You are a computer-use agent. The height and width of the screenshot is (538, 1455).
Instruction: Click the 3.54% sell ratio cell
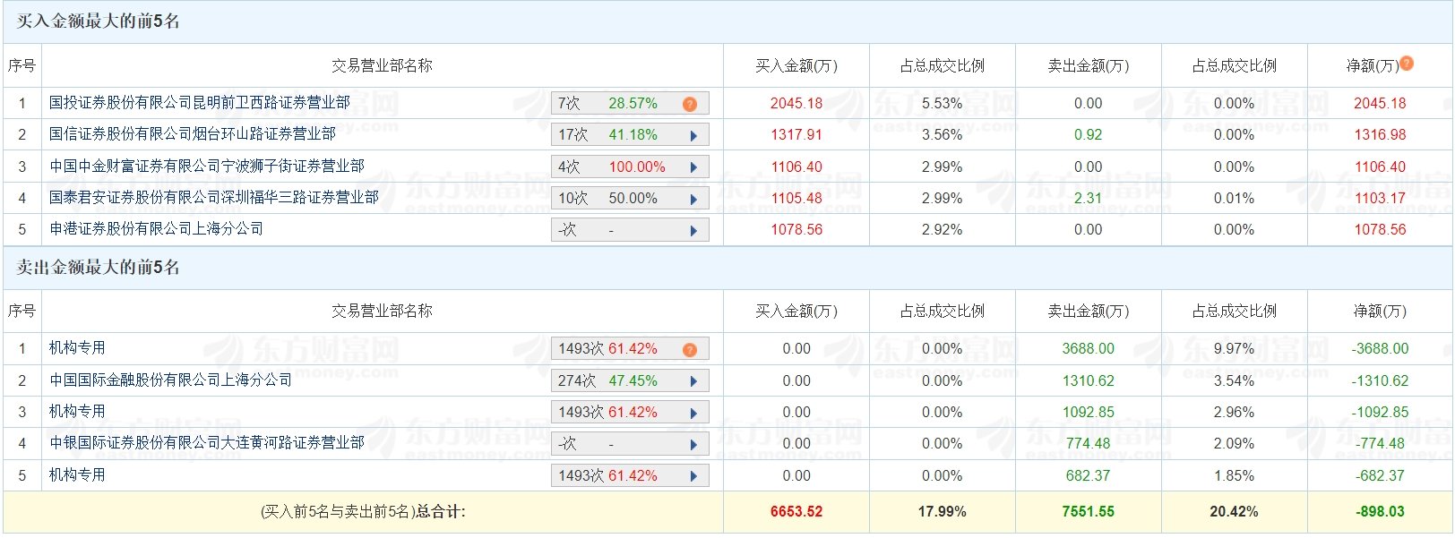point(1234,381)
